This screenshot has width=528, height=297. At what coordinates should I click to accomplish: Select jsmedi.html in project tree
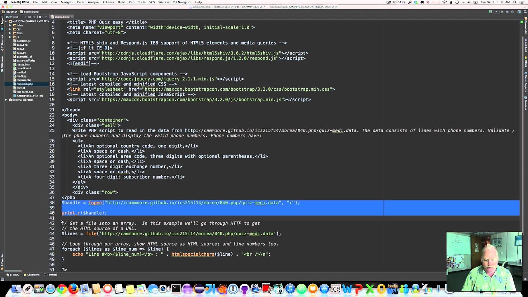(23, 68)
